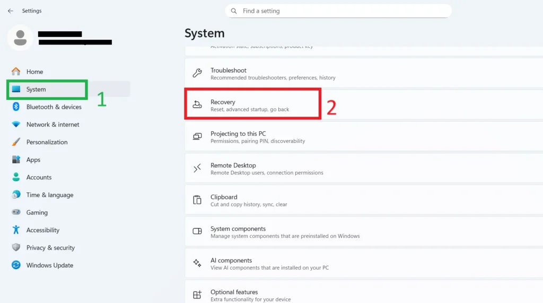Screen dimensions: 543x303
Task: Open Accounts settings category
Action: pyautogui.click(x=39, y=178)
